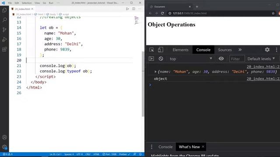
Task: Open the Run menu
Action: pyautogui.click(x=51, y=3)
